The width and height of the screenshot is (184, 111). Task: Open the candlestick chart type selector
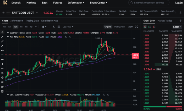44,27
